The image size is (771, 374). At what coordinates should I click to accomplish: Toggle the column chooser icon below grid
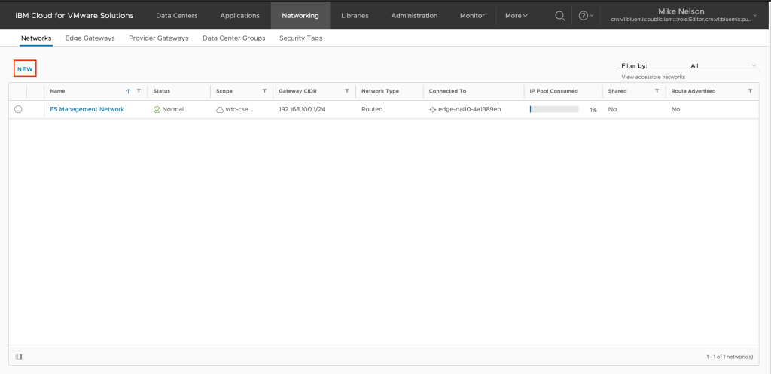pyautogui.click(x=19, y=356)
